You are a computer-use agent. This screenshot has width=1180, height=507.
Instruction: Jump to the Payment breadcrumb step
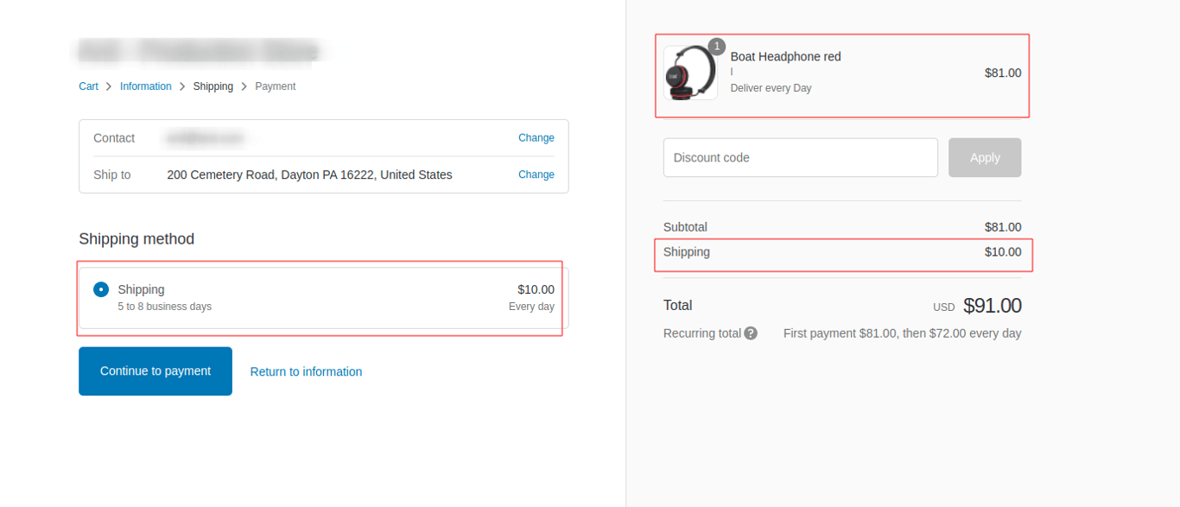pos(275,86)
